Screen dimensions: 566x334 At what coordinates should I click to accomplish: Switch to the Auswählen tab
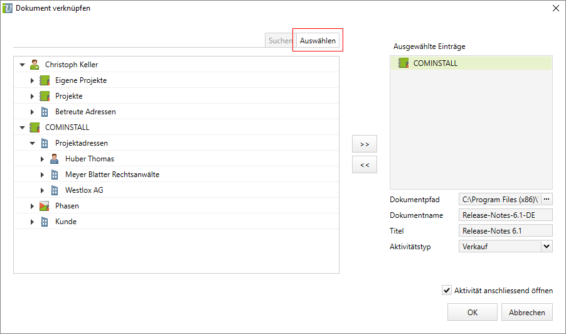pyautogui.click(x=318, y=41)
